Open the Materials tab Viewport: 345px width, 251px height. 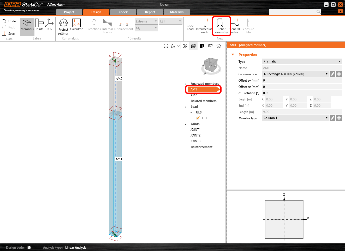pyautogui.click(x=177, y=12)
